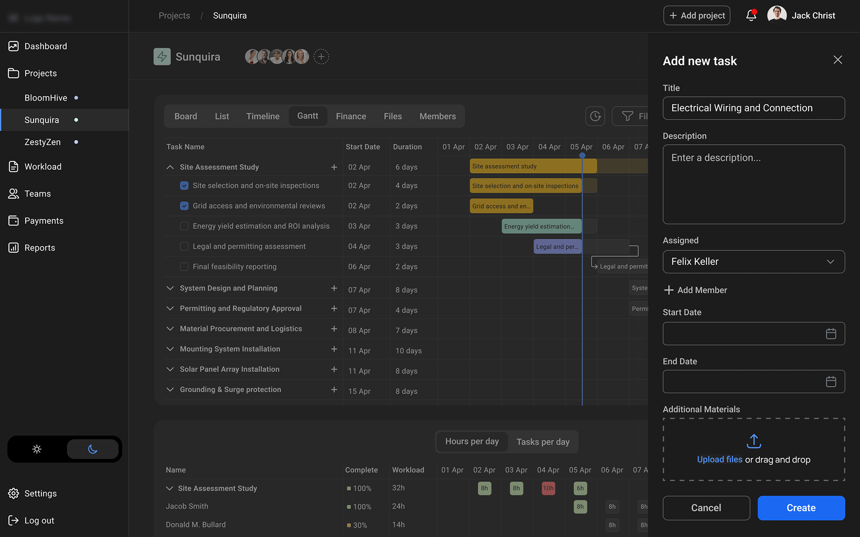Add subtask to Permitting and Regulatory Approval
This screenshot has width=860, height=537.
coord(334,308)
